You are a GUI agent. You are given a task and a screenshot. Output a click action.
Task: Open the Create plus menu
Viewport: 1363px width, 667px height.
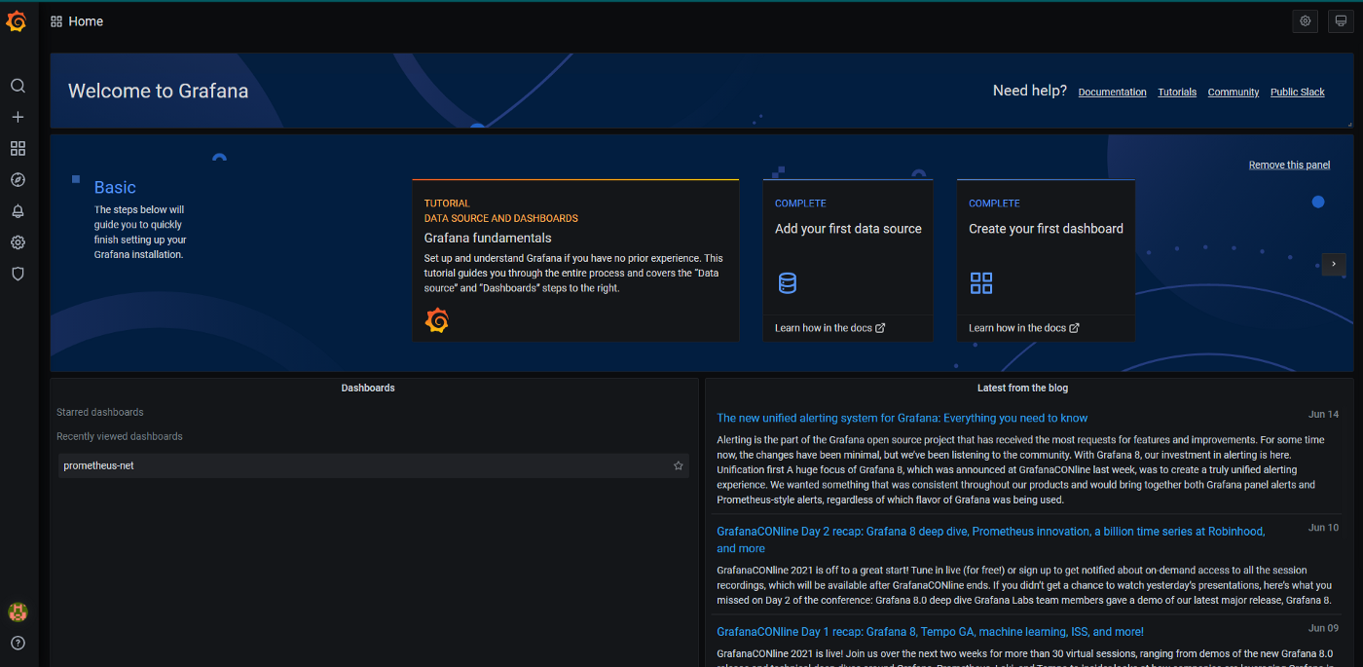coord(18,117)
